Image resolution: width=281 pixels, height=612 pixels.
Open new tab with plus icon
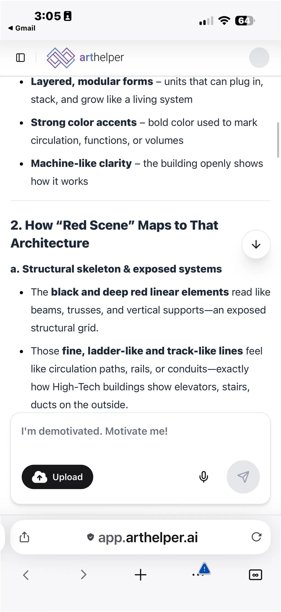(140, 575)
